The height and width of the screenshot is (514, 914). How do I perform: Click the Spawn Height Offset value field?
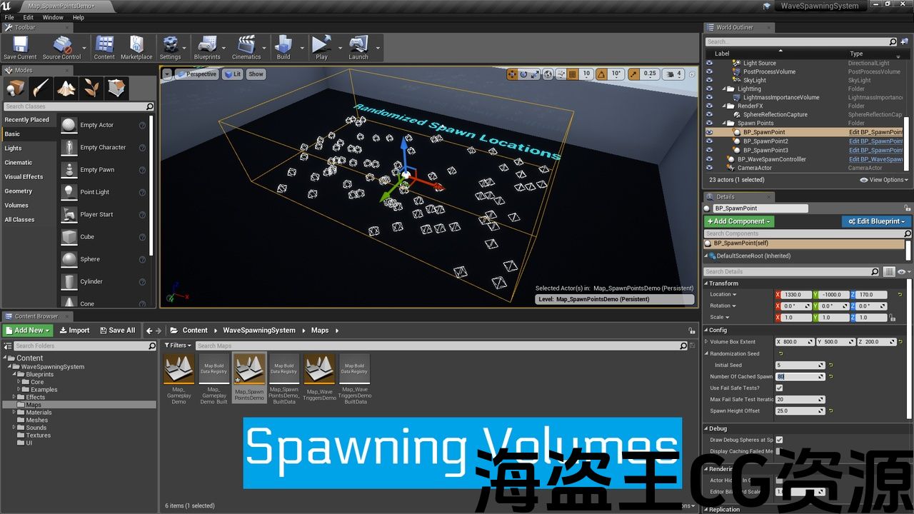pyautogui.click(x=799, y=411)
